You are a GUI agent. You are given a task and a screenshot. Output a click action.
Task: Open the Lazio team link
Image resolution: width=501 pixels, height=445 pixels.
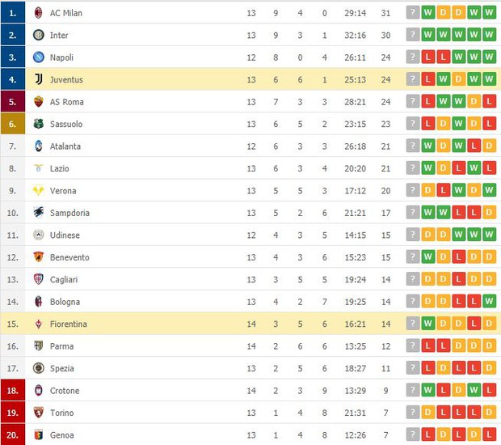pyautogui.click(x=60, y=168)
